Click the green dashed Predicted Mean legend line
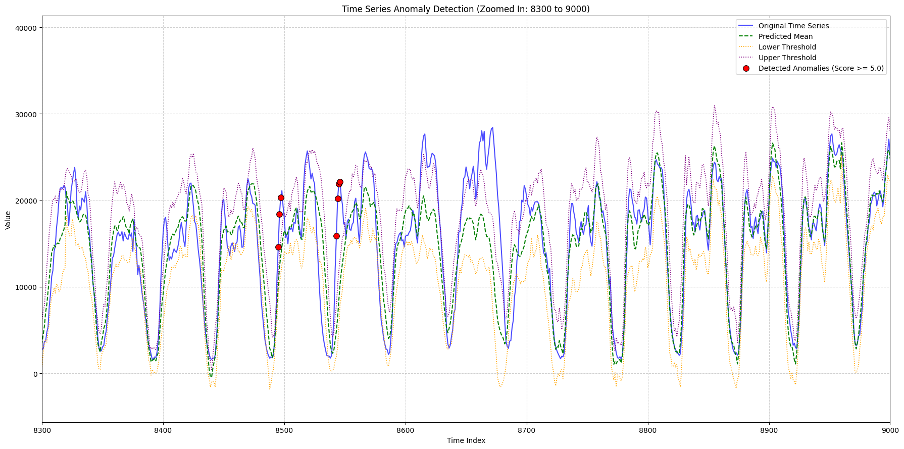904x449 pixels. point(746,36)
